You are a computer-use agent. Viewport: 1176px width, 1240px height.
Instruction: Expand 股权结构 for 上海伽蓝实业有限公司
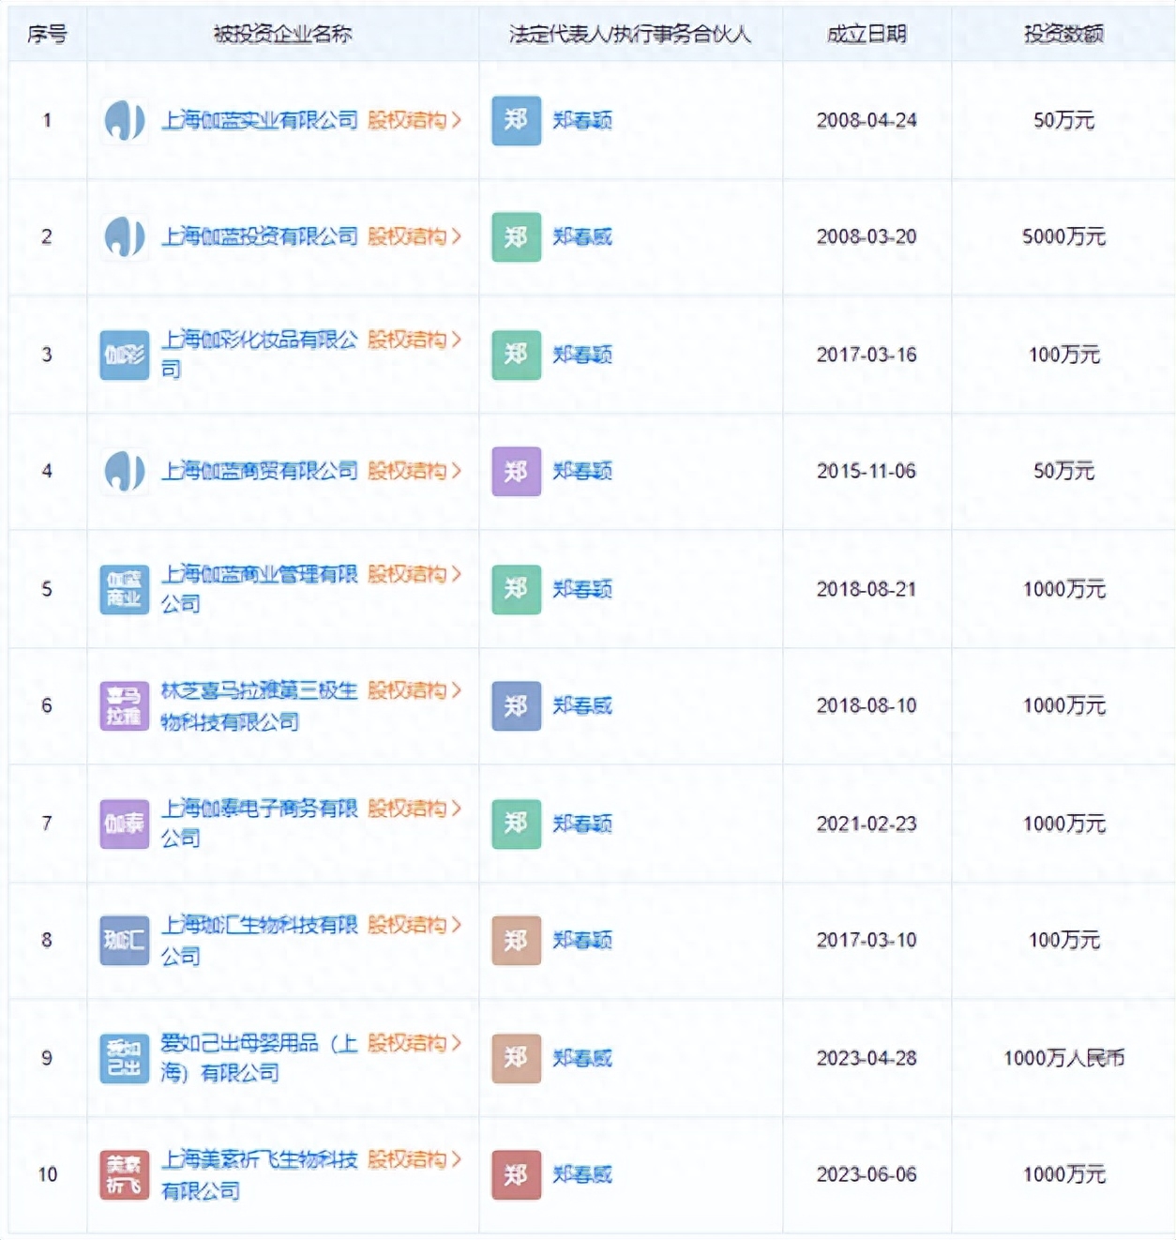(414, 120)
